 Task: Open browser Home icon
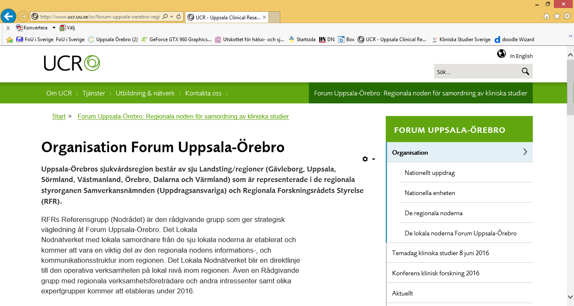547,16
